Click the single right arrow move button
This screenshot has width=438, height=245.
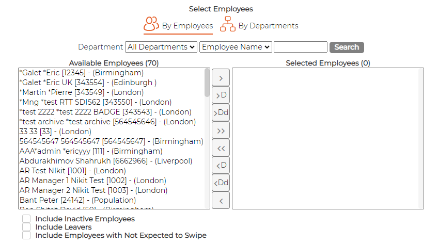[x=221, y=77]
